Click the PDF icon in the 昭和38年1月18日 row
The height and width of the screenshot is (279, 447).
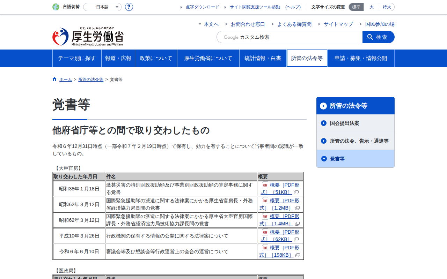(x=265, y=185)
